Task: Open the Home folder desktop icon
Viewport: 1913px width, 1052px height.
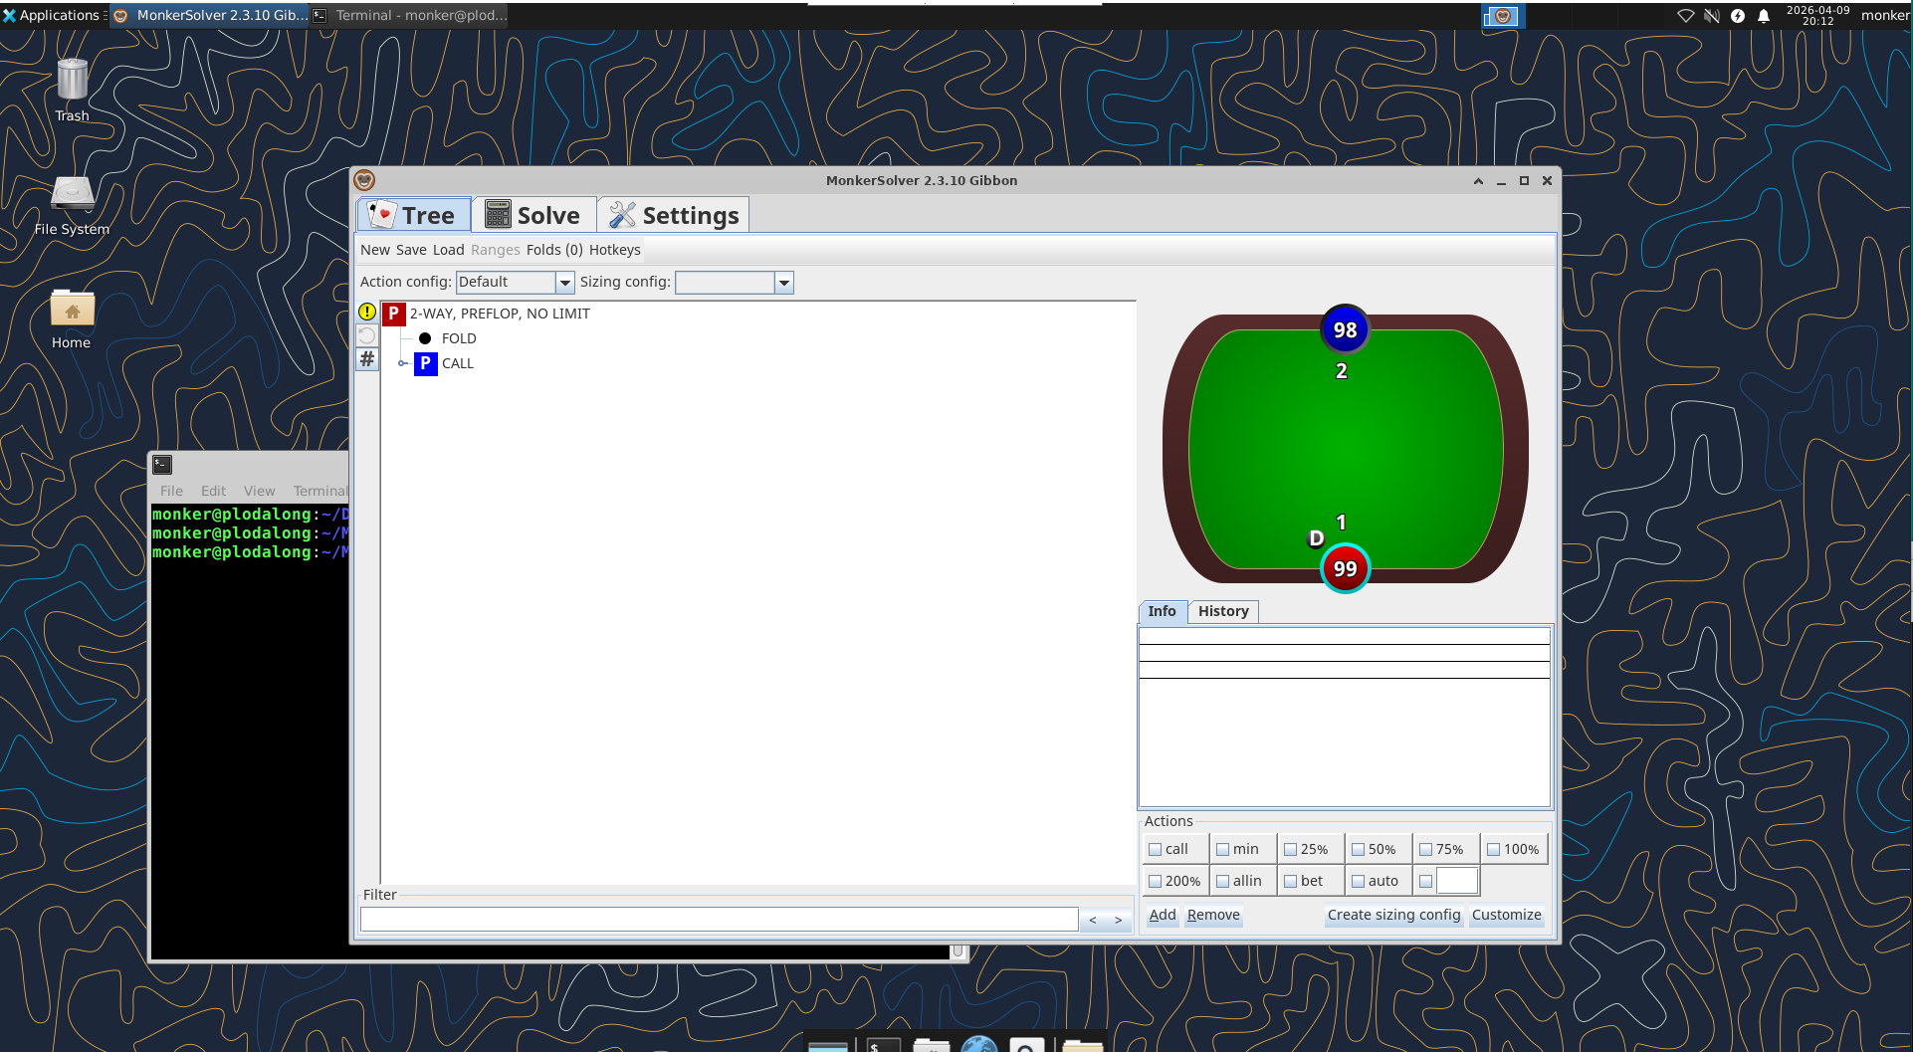Action: [x=72, y=308]
